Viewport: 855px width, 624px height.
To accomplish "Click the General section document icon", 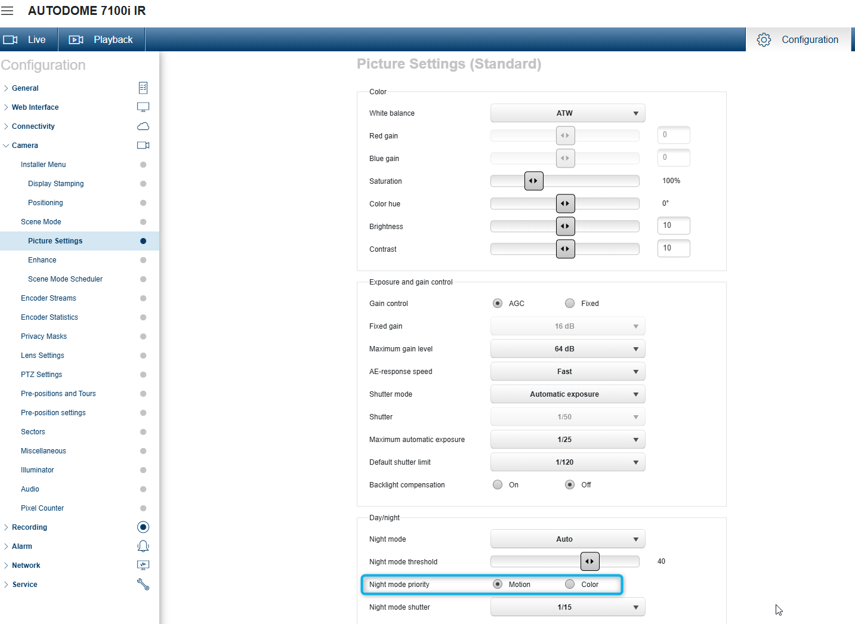I will pyautogui.click(x=143, y=88).
